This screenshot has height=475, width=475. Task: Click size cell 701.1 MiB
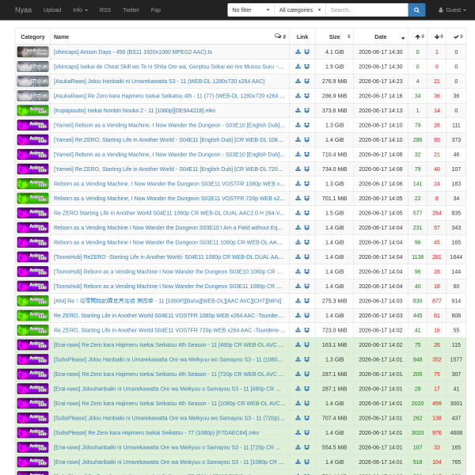click(334, 198)
